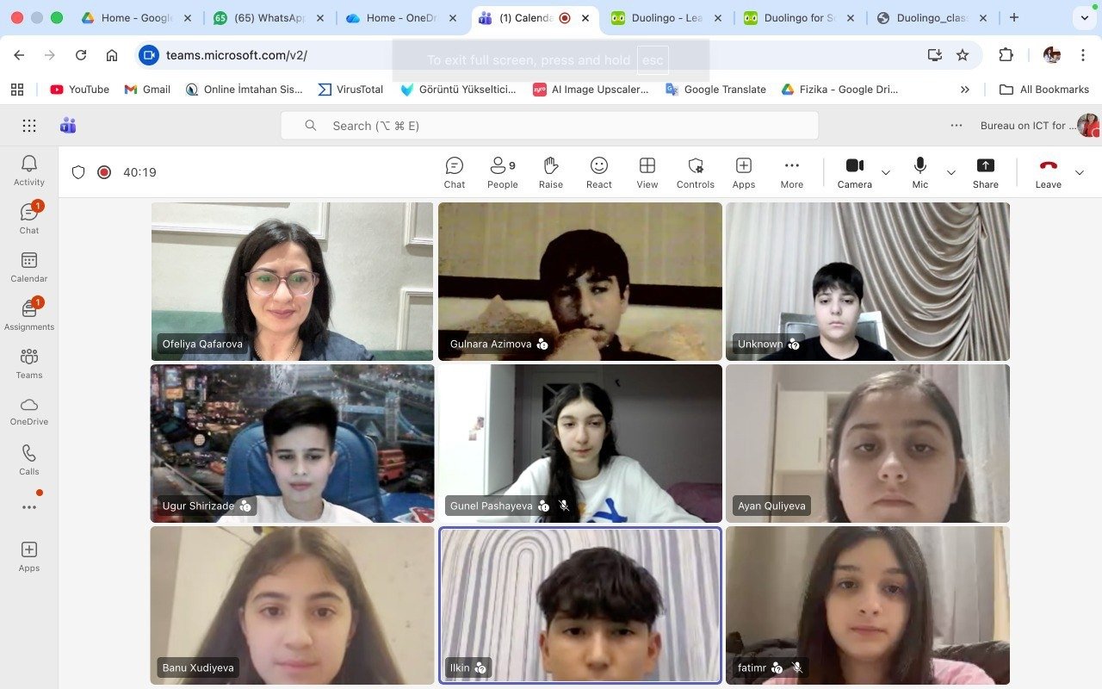Expand the Leave options arrow
Image resolution: width=1102 pixels, height=689 pixels.
click(1080, 173)
